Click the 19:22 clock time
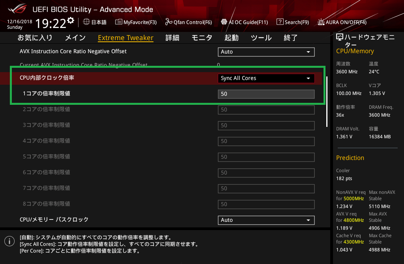Image resolution: width=404 pixels, height=264 pixels. click(51, 23)
